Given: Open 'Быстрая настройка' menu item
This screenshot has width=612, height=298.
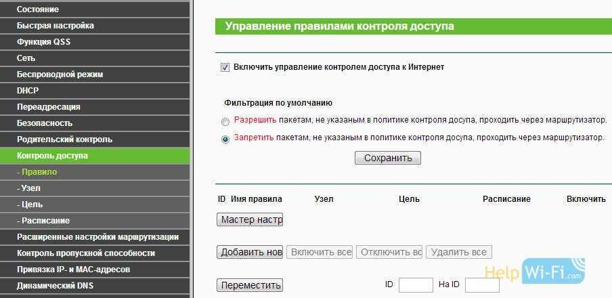Looking at the screenshot, I should pyautogui.click(x=56, y=26).
